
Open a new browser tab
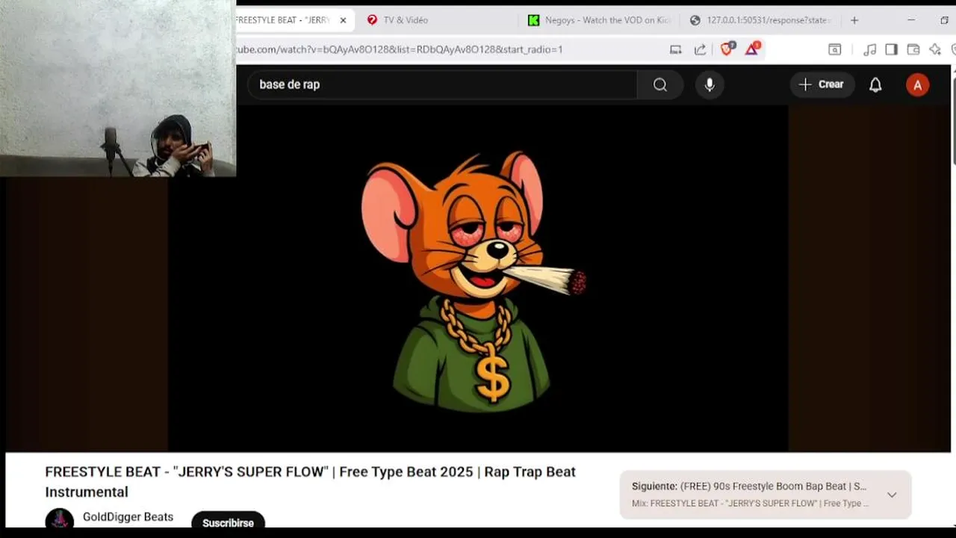tap(854, 20)
